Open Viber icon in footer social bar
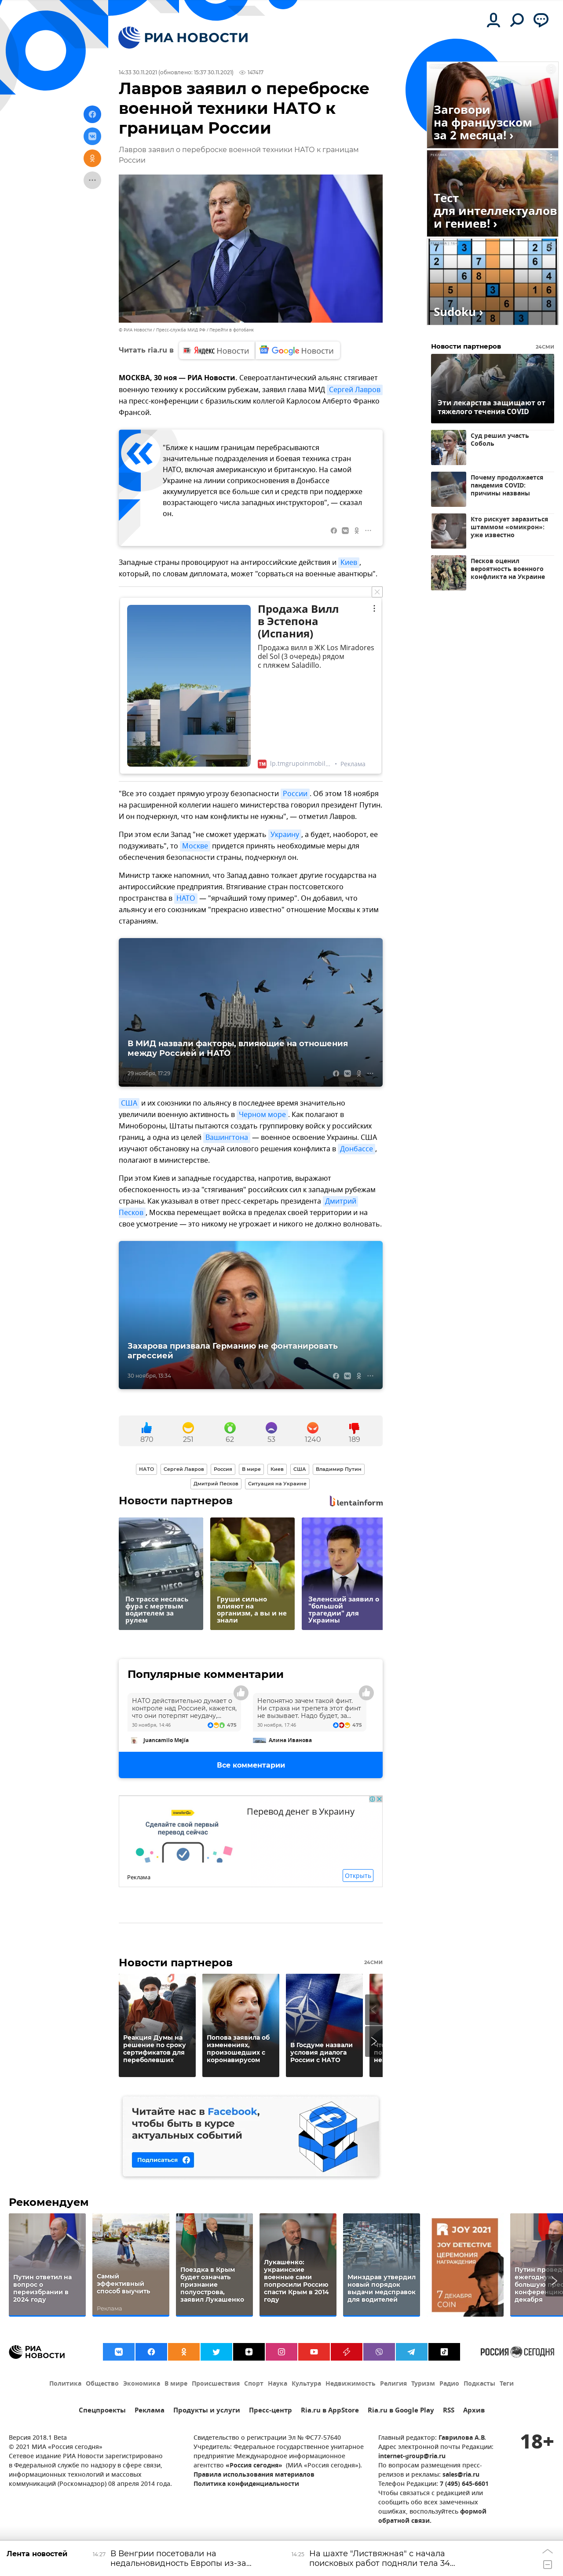Image resolution: width=563 pixels, height=2576 pixels. pyautogui.click(x=379, y=2351)
